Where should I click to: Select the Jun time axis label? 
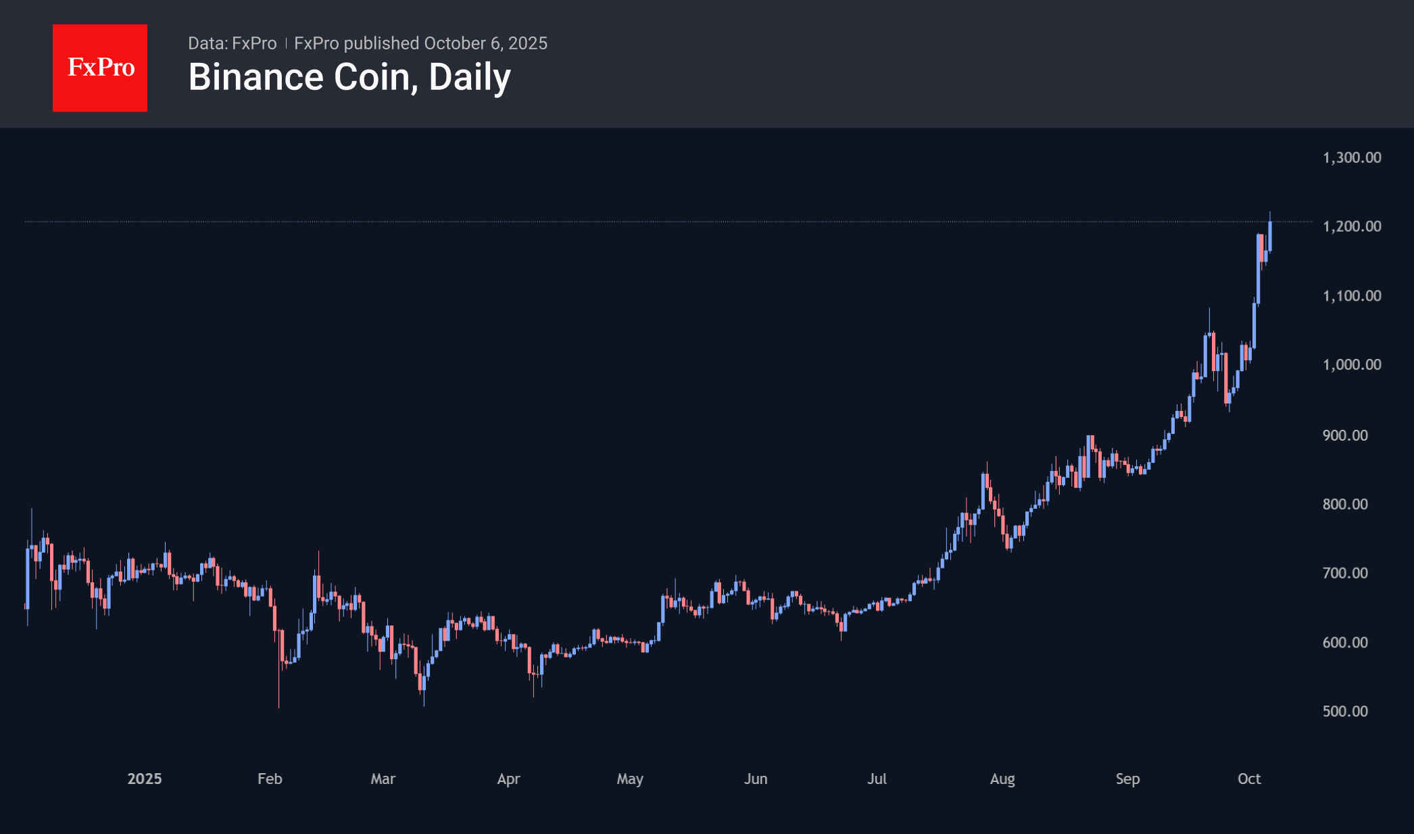[755, 779]
